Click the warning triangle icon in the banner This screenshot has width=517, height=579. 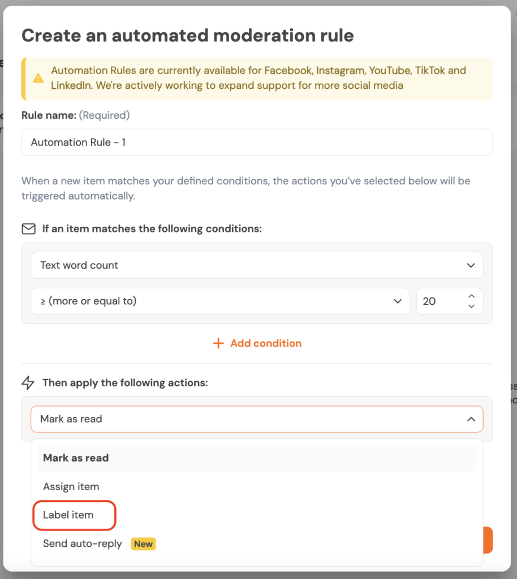(38, 79)
